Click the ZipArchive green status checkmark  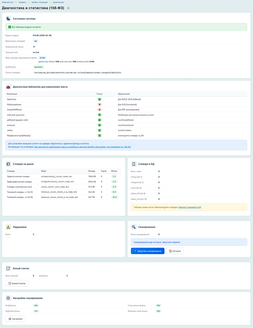coord(99,99)
